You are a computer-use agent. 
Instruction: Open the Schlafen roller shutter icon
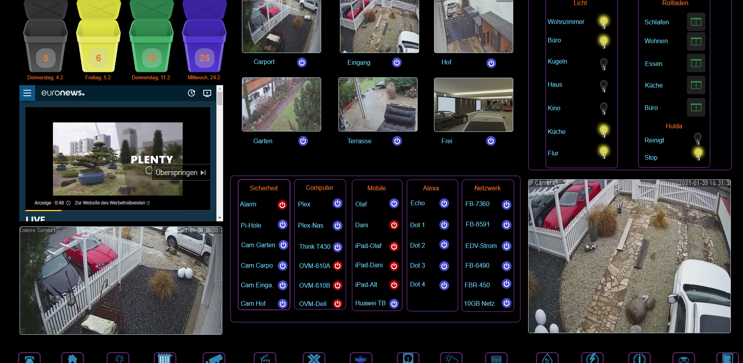696,22
